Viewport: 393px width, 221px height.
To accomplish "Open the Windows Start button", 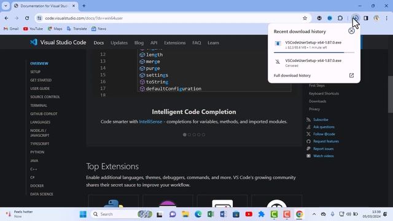I will pos(83,214).
